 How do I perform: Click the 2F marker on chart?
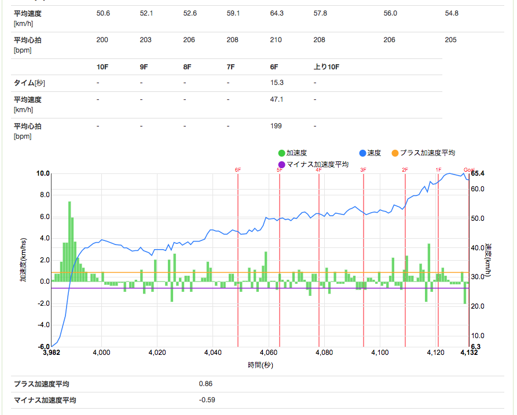click(x=405, y=170)
